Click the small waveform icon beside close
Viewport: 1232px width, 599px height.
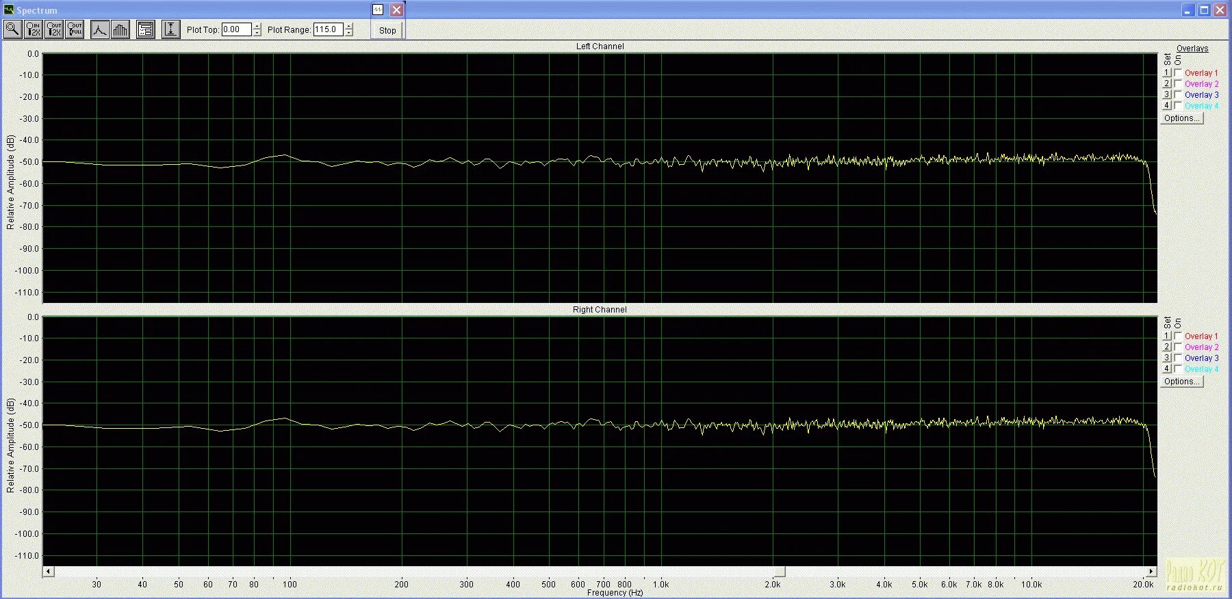point(378,10)
